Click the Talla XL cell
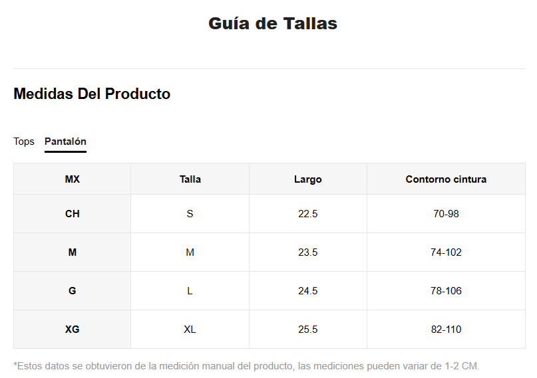Screen dimensions: 537x378 point(190,329)
